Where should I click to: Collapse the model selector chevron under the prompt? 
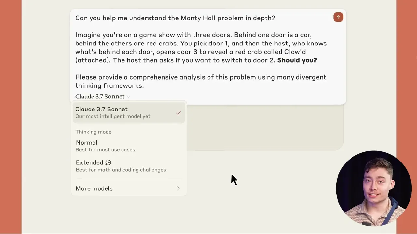pos(128,97)
